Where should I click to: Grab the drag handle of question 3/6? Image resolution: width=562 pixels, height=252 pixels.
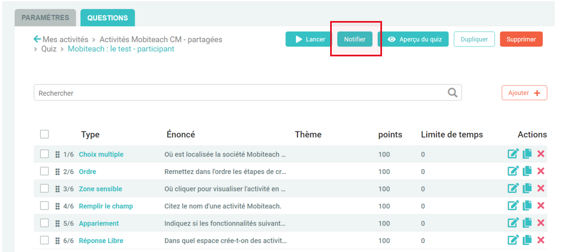point(57,189)
